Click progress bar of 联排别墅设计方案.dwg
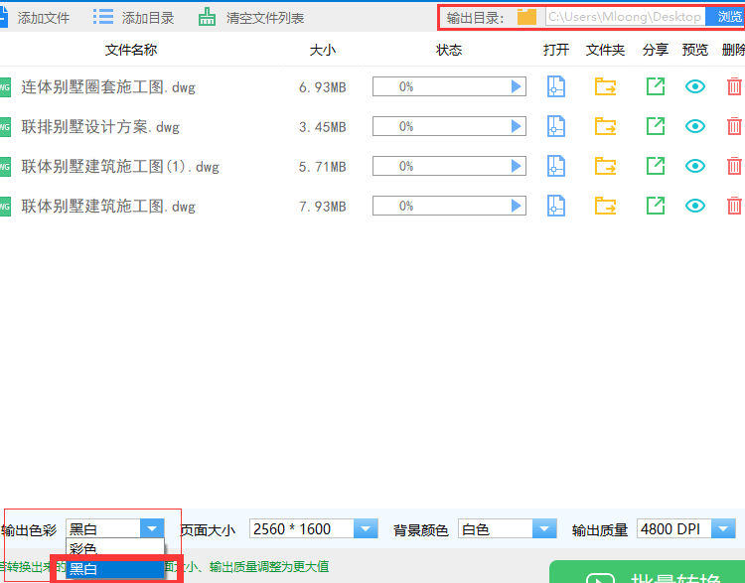The width and height of the screenshot is (745, 583). 449,126
